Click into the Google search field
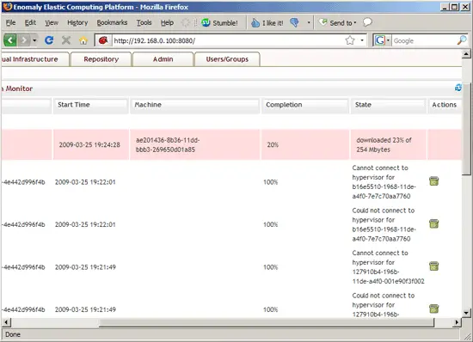Image resolution: width=473 pixels, height=342 pixels. (x=424, y=40)
